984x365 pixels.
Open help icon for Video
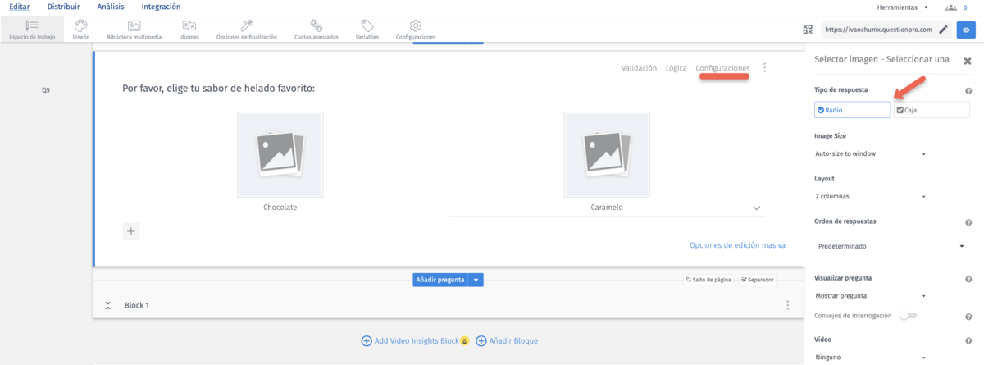pos(968,340)
